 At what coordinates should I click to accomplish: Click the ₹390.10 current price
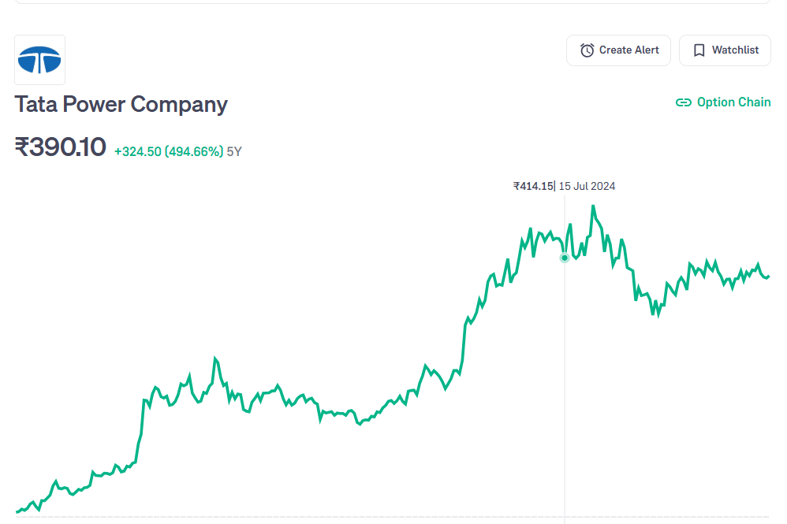point(60,147)
